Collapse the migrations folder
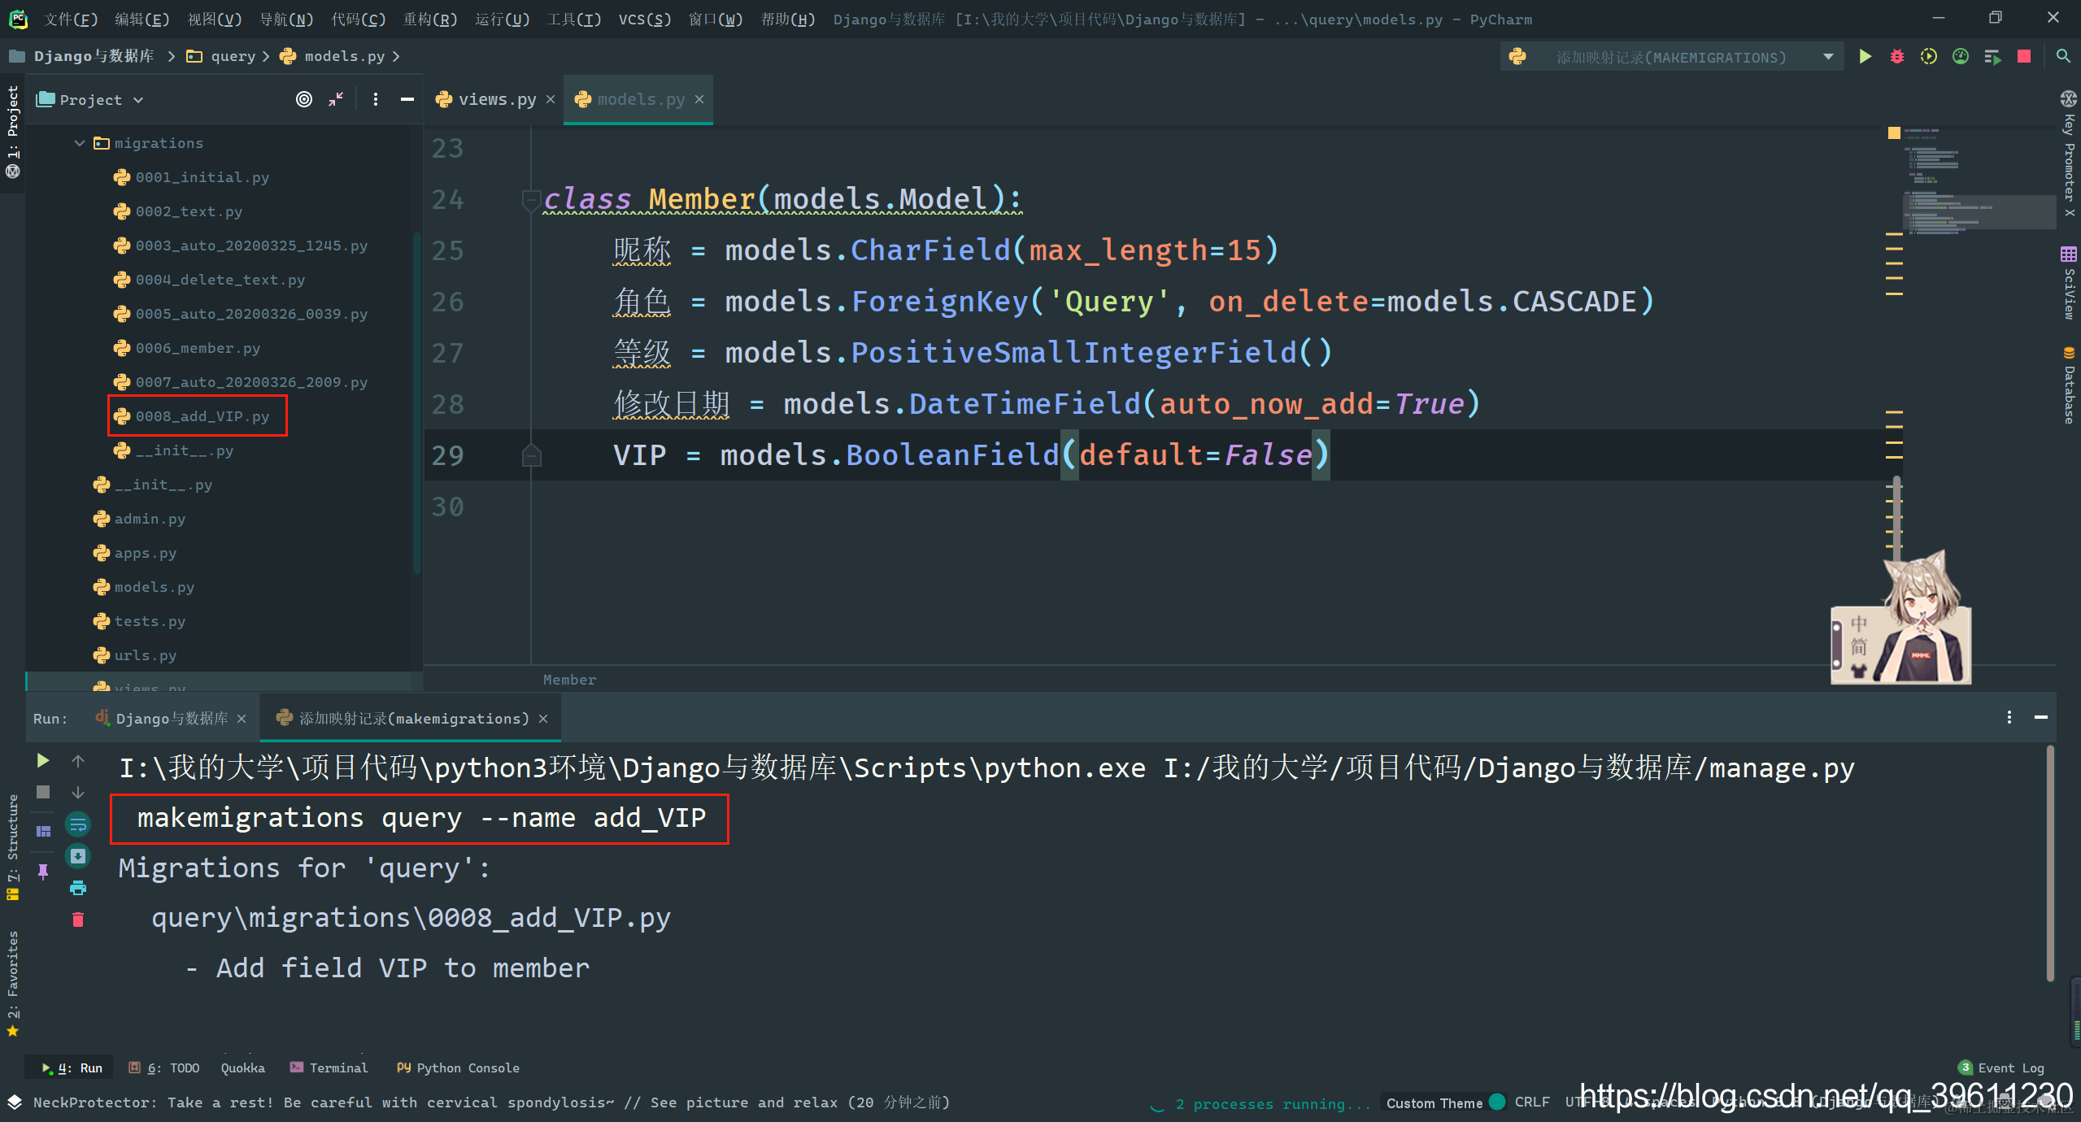This screenshot has width=2081, height=1122. (80, 143)
